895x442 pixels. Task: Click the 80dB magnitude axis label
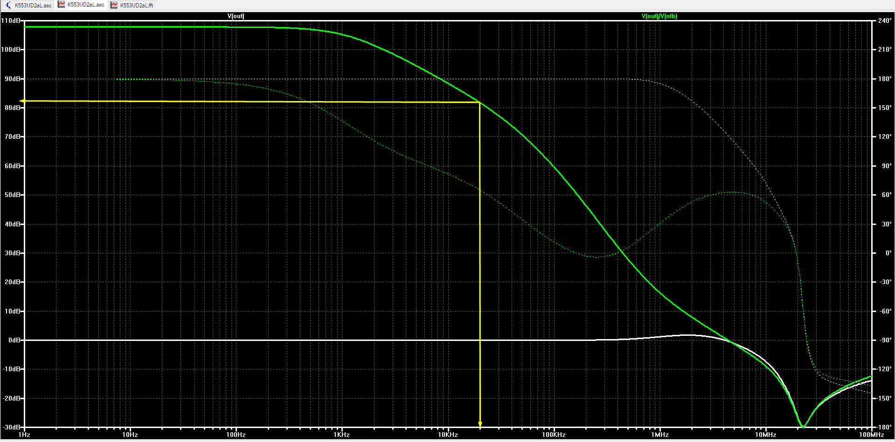(13, 108)
